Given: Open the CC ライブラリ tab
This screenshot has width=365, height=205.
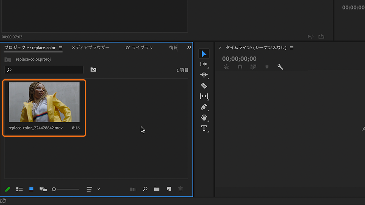Looking at the screenshot, I should click(x=139, y=47).
